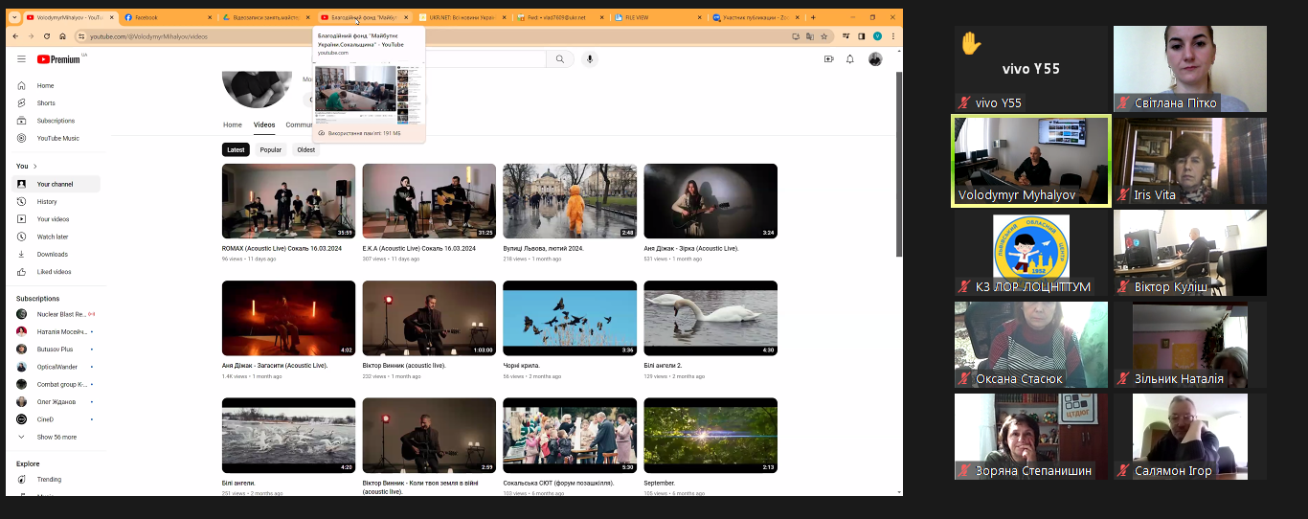Bookmark this page with the star icon

pyautogui.click(x=823, y=36)
